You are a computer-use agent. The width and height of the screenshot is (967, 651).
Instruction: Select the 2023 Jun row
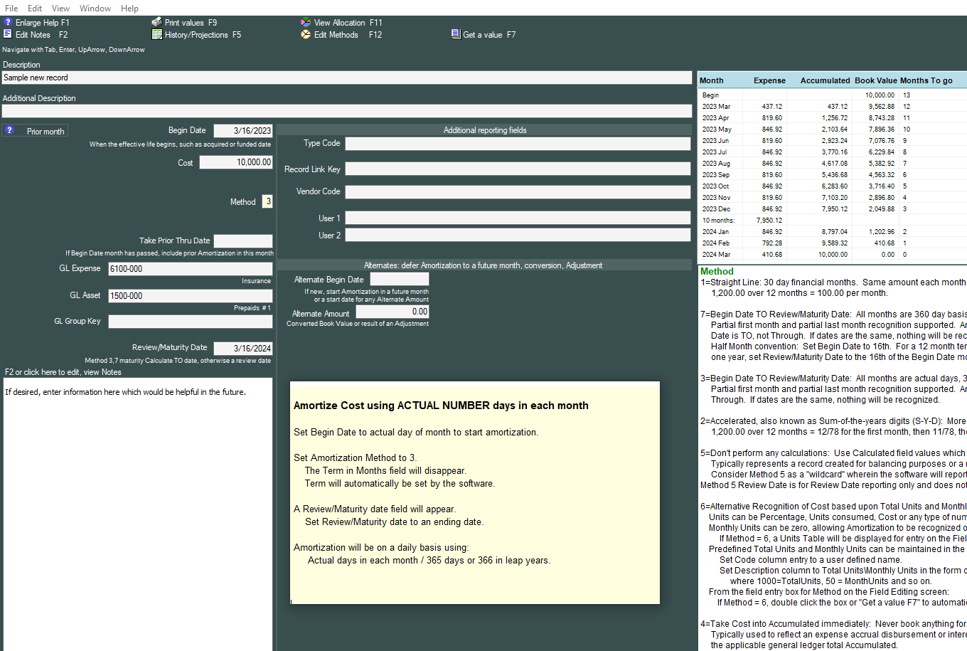(833, 141)
